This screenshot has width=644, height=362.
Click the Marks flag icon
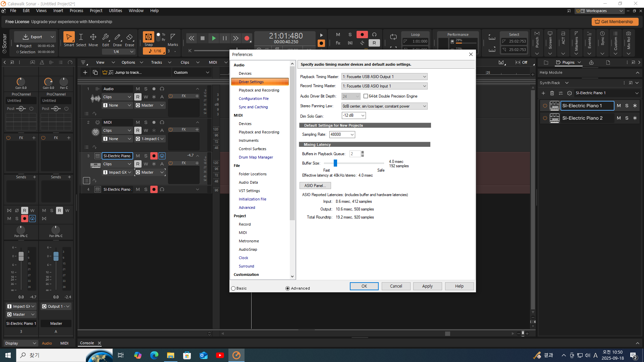point(173,37)
